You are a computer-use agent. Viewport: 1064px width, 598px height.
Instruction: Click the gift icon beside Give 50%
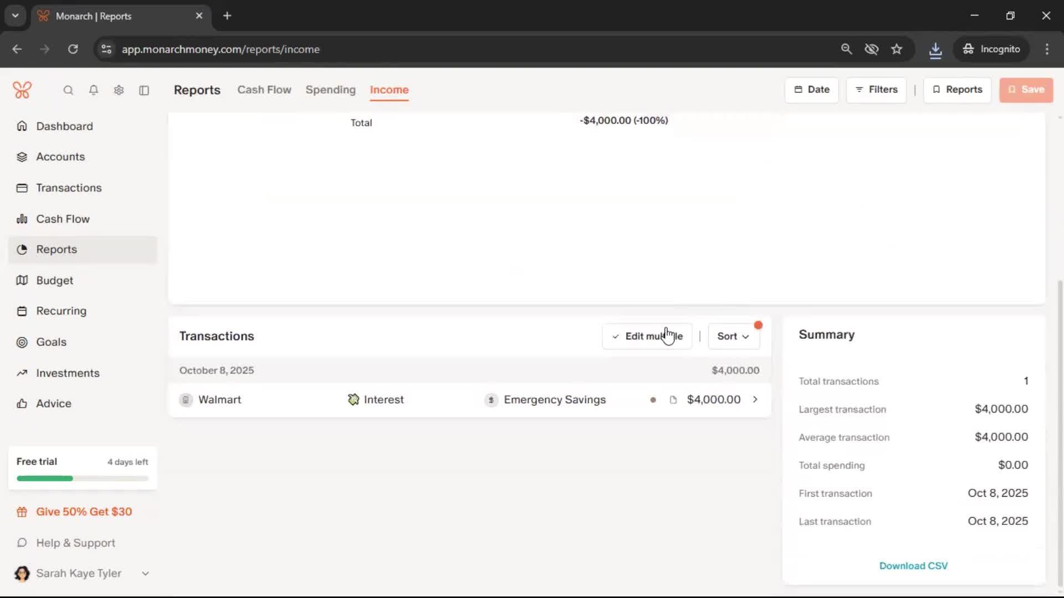(x=22, y=512)
